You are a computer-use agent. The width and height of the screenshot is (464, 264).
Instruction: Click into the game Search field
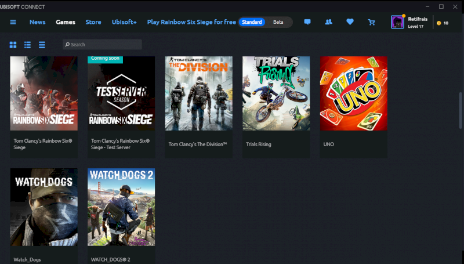coord(104,45)
